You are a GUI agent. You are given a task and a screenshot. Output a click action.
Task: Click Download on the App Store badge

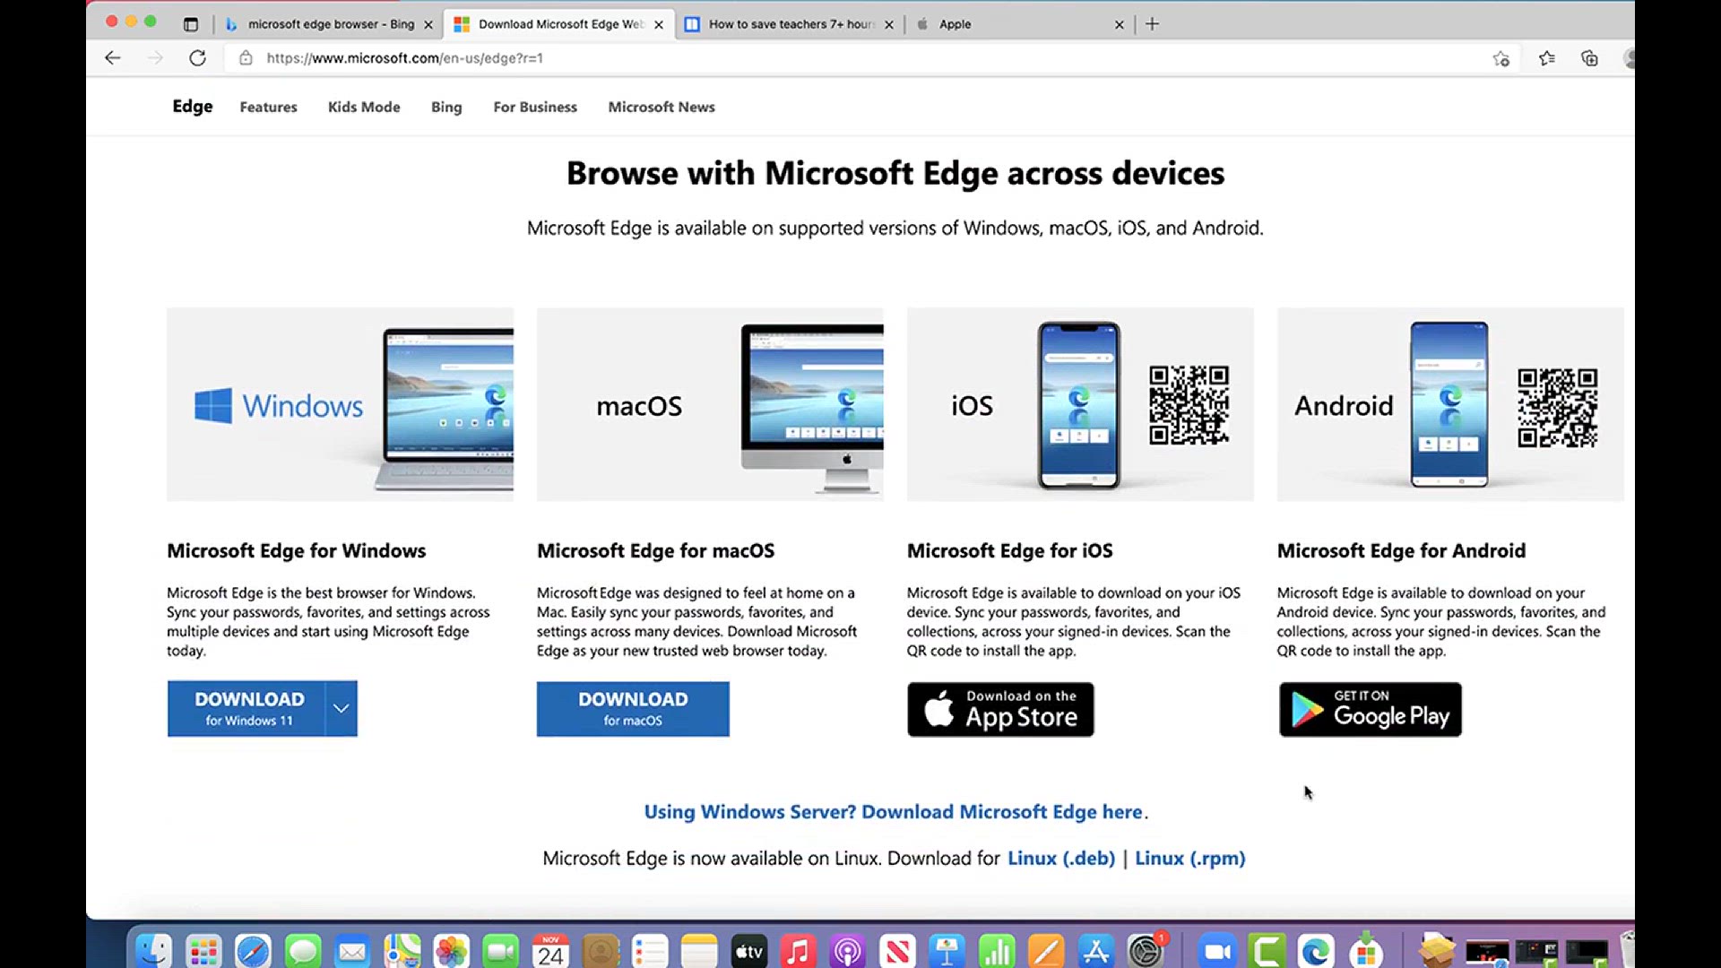click(1000, 709)
